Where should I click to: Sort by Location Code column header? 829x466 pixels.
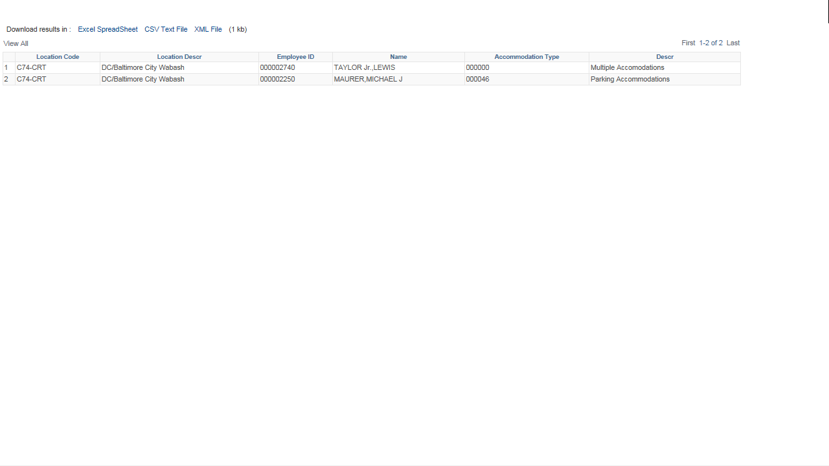(x=58, y=57)
